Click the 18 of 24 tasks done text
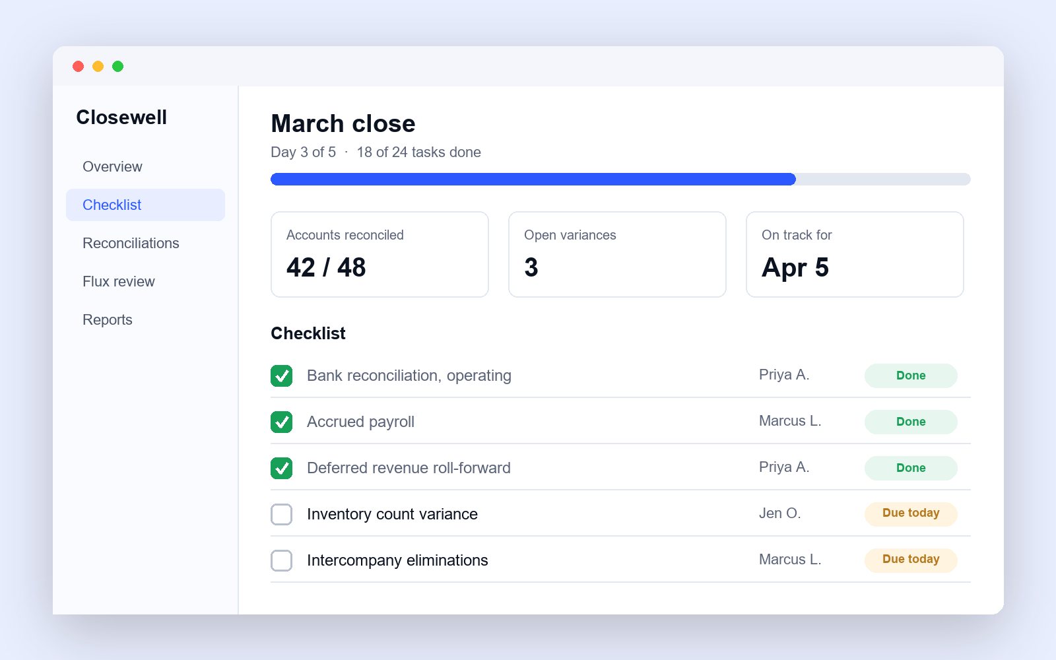 point(419,152)
